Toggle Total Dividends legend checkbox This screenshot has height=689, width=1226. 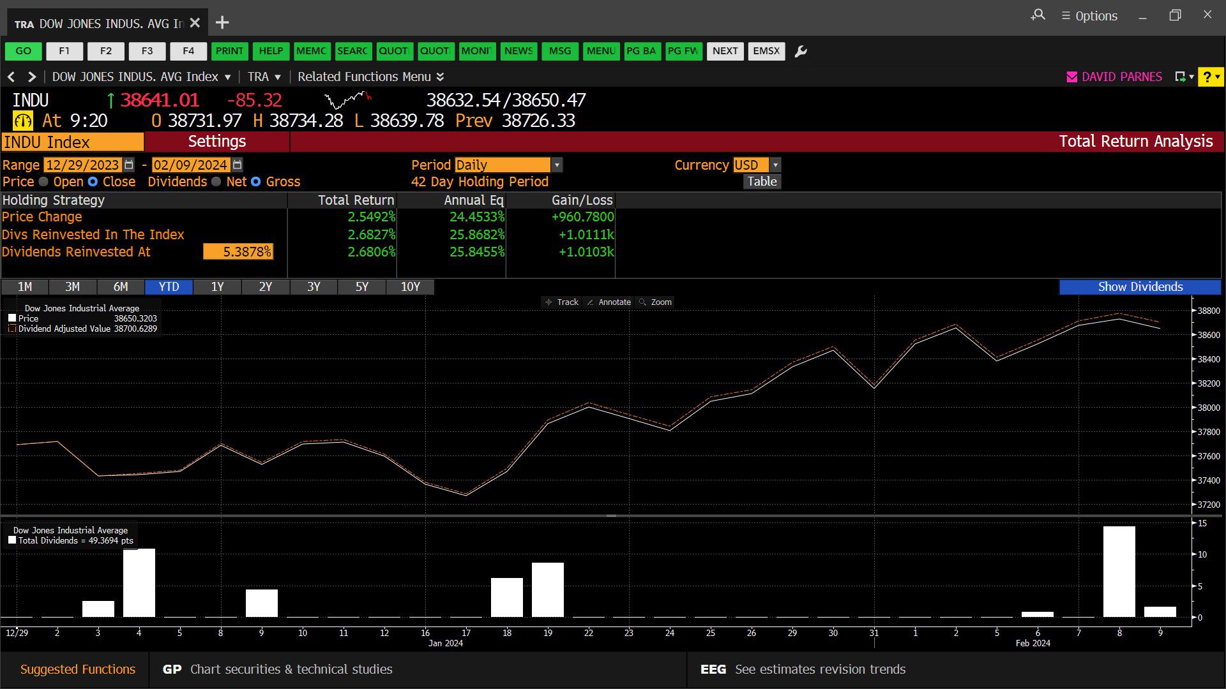[12, 540]
